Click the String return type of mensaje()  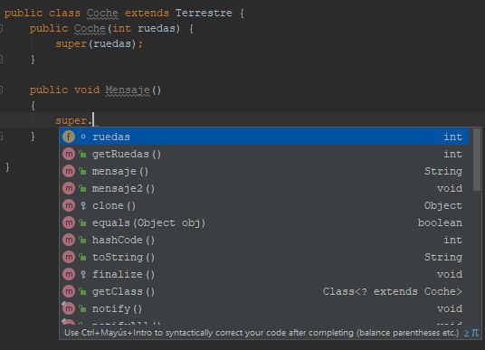coord(443,171)
